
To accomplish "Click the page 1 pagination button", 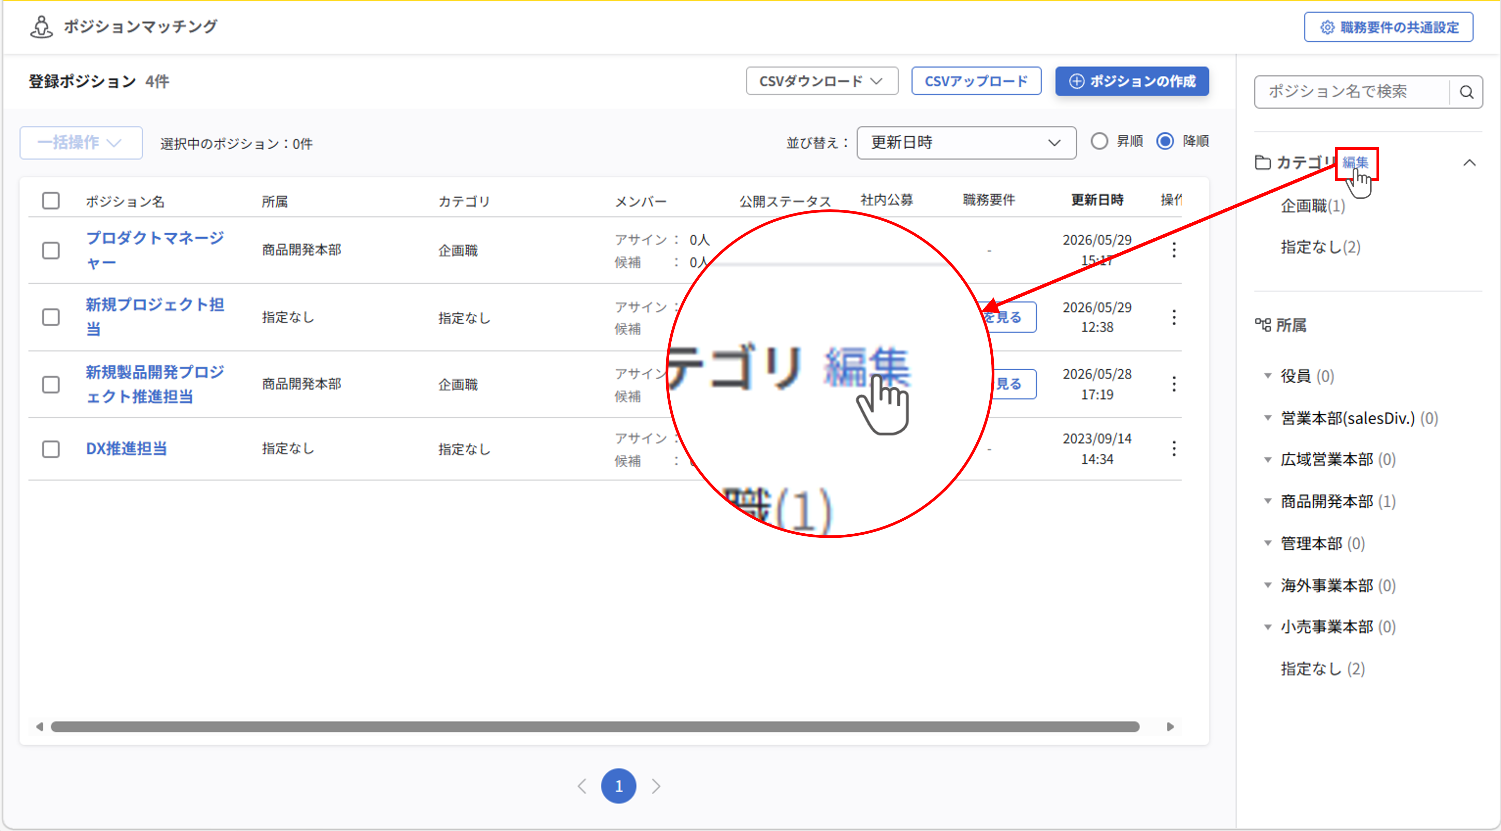I will click(x=619, y=786).
